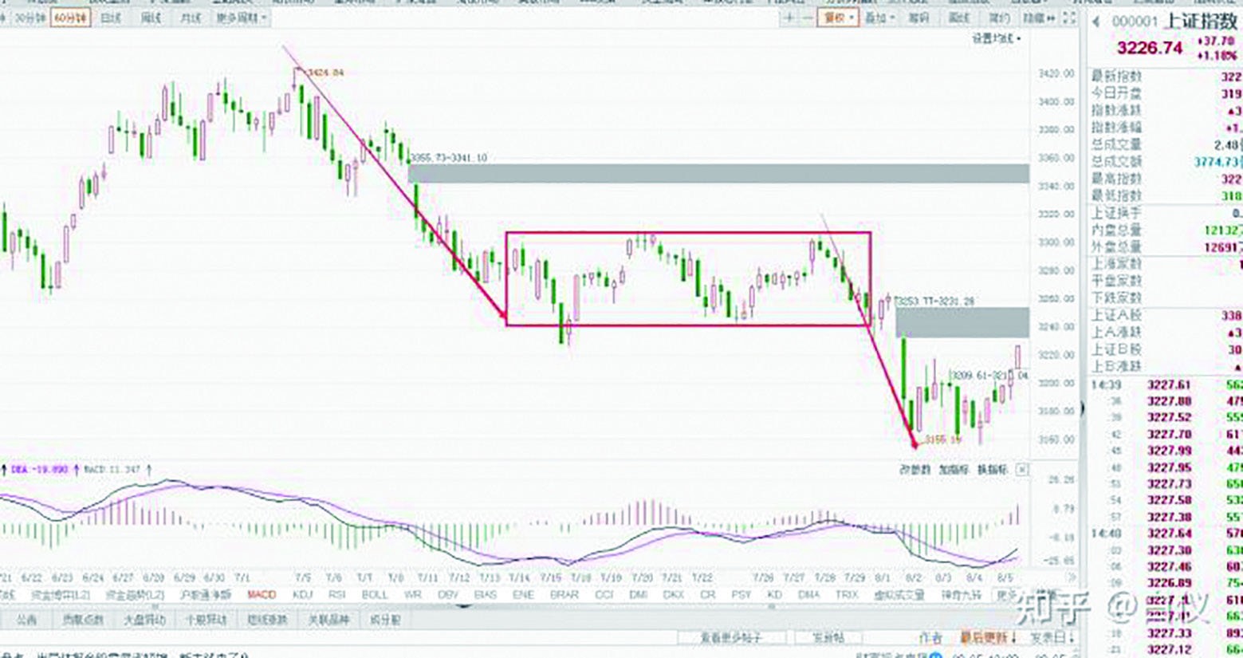Screen dimensions: 1243x658
Task: Click the 大盘异动 tab in the bottom panel
Action: tap(145, 620)
